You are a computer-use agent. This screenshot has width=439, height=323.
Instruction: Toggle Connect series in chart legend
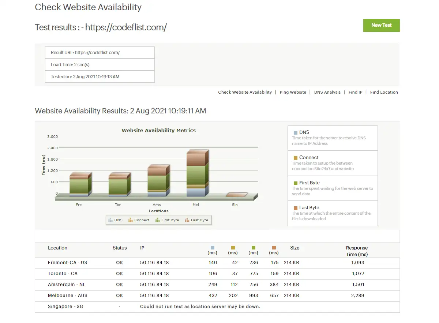[139, 220]
